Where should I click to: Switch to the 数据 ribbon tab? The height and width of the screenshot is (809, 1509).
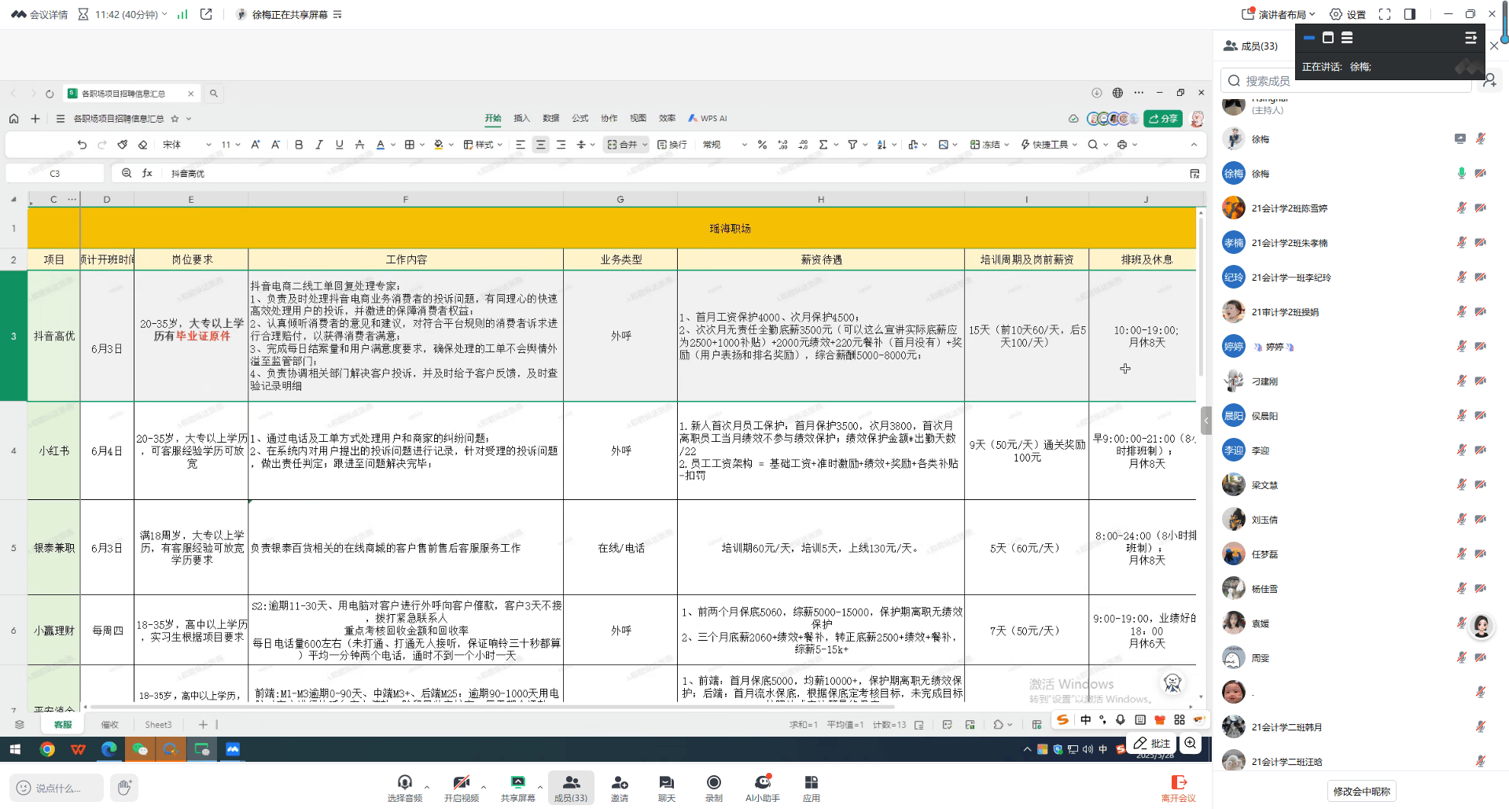(x=551, y=119)
